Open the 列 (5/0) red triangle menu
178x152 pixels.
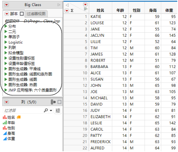point(6,102)
